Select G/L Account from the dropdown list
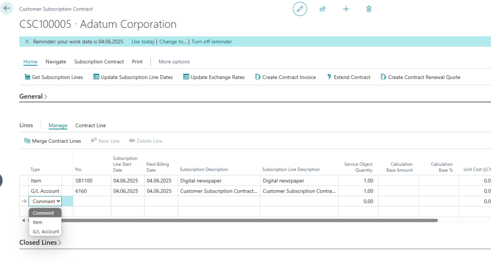 click(x=46, y=231)
